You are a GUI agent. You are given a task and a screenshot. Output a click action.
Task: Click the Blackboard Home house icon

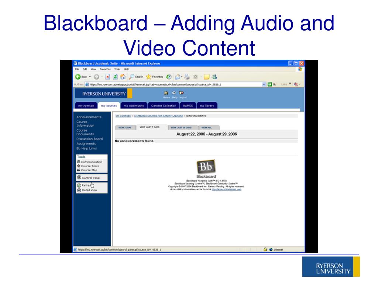[x=166, y=93]
